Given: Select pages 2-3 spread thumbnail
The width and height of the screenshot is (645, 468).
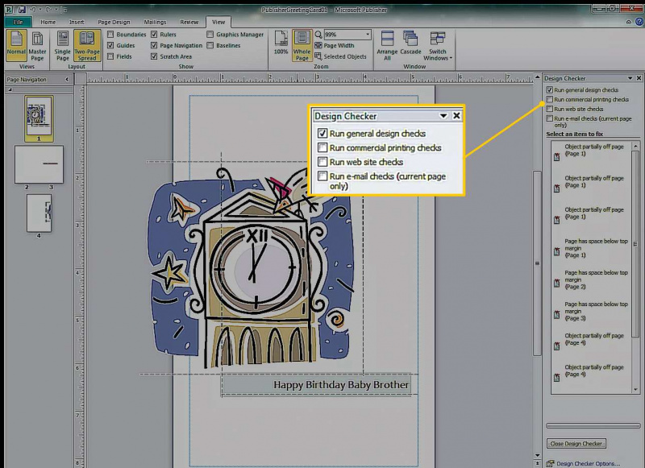Looking at the screenshot, I should click(39, 164).
